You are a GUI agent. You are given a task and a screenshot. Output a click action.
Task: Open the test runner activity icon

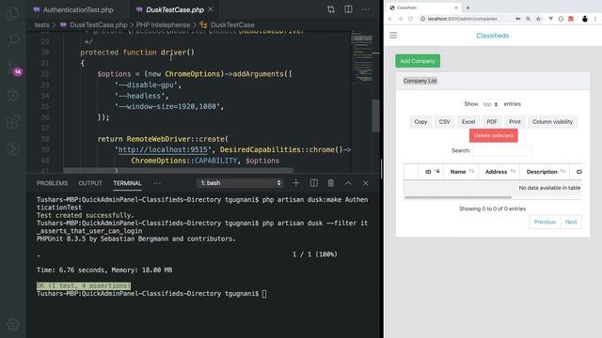click(12, 148)
